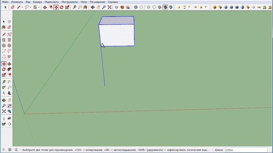Choose the Arc tool in top toolbar
Screen dimensions: 273x153
27,7
